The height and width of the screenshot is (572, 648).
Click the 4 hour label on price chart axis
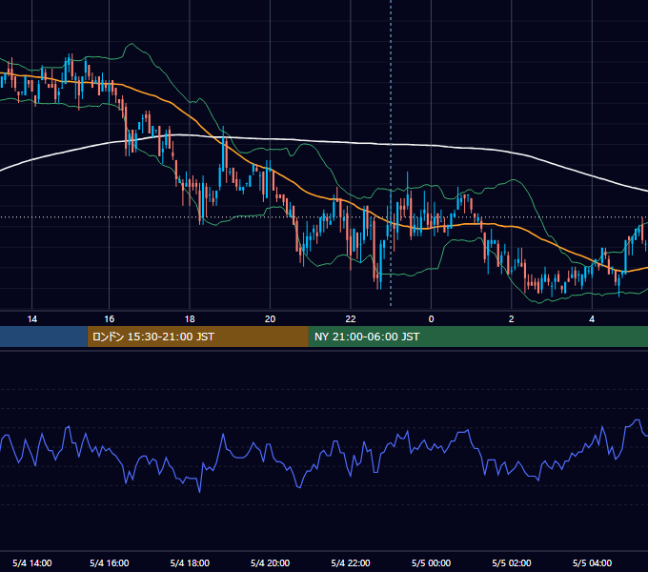(x=592, y=319)
